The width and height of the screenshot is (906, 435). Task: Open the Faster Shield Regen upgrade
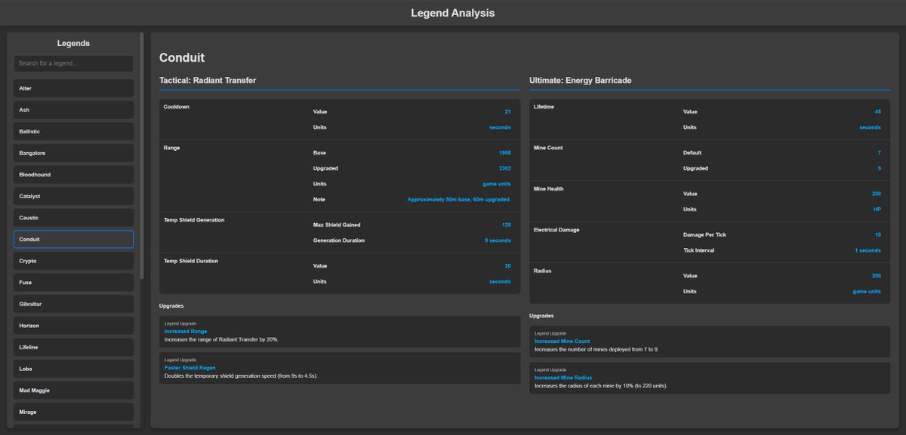(x=191, y=367)
